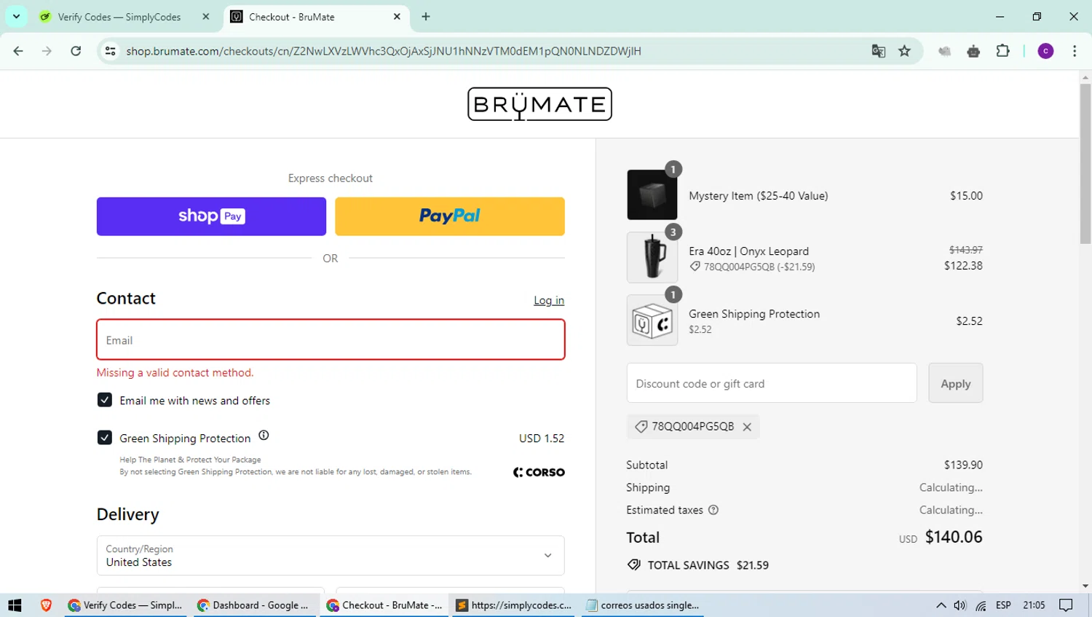Click Mystery Item product thumbnail
Image resolution: width=1092 pixels, height=617 pixels.
pos(652,195)
